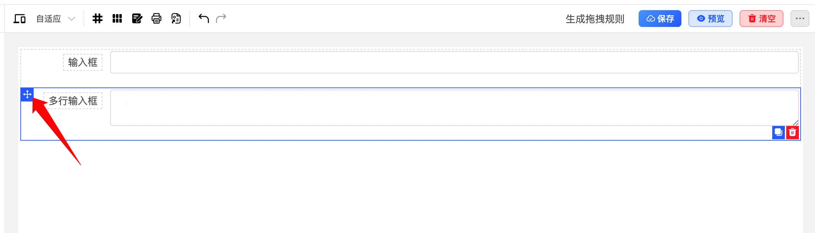Delete the selected 多行输入框 component
Viewport: 815px width, 233px height.
[793, 133]
